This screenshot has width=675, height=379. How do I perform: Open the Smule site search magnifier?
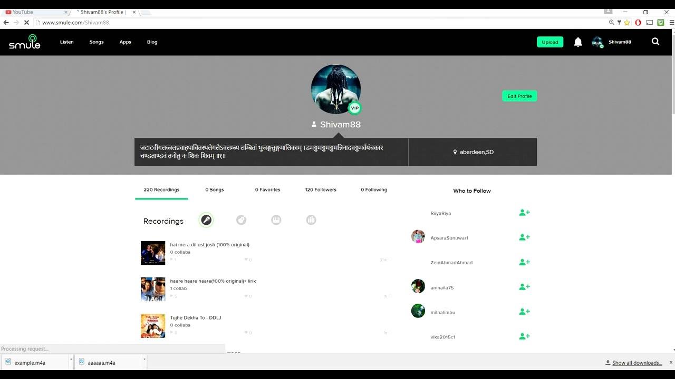[655, 42]
